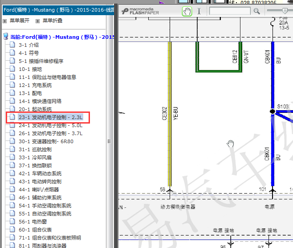Open 44-1 喇叭/点烟器
The height and width of the screenshot is (248, 293).
pyautogui.click(x=39, y=190)
